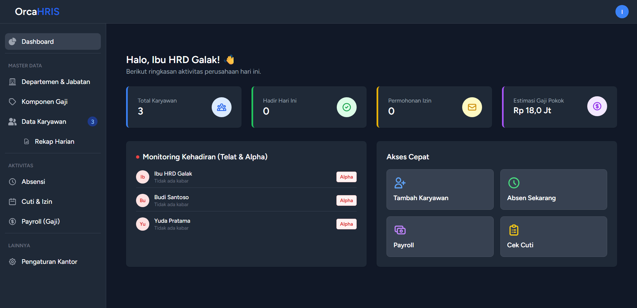
Task: Click Yuda Pratama's avatar in monitoring list
Action: (x=142, y=224)
